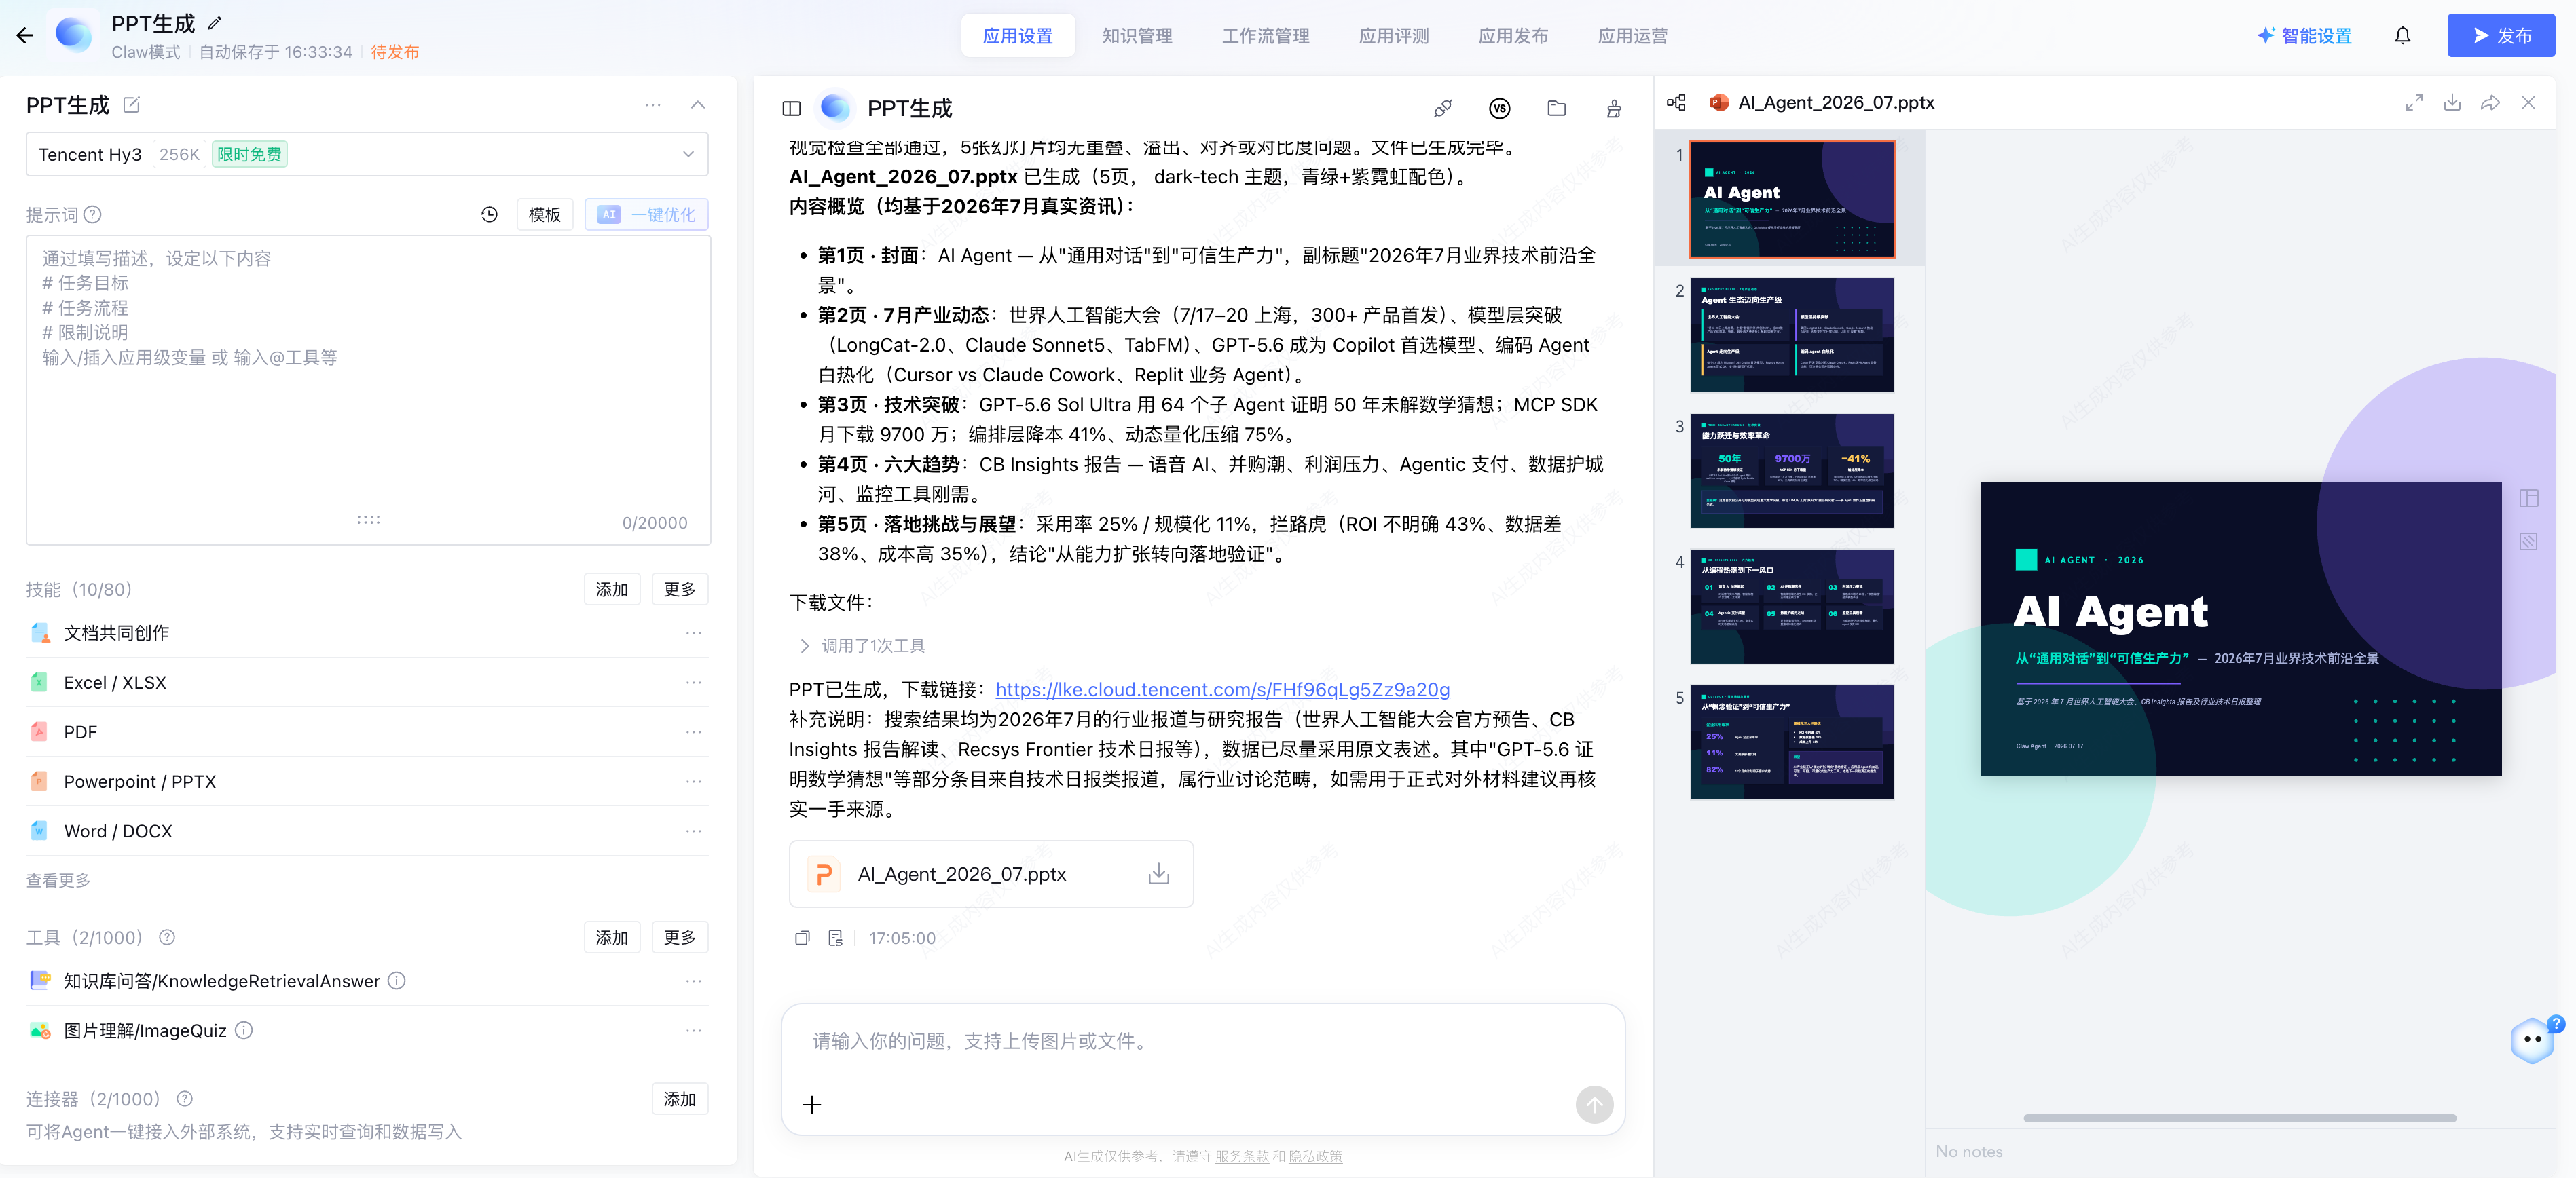The width and height of the screenshot is (2576, 1178).
Task: Click the 一键优化 button
Action: tap(646, 215)
